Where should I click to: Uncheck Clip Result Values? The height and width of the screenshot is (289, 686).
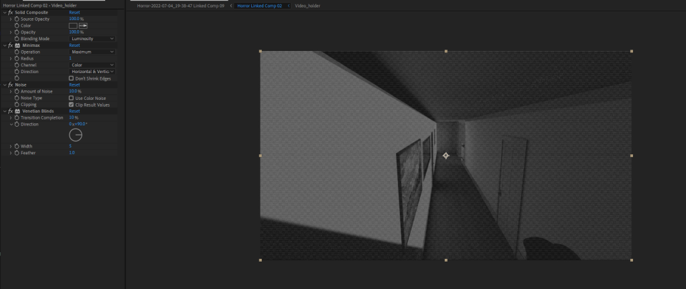pos(71,105)
